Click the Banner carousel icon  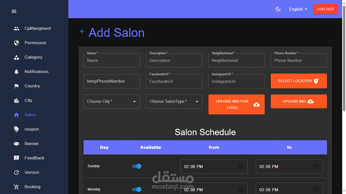(16, 144)
